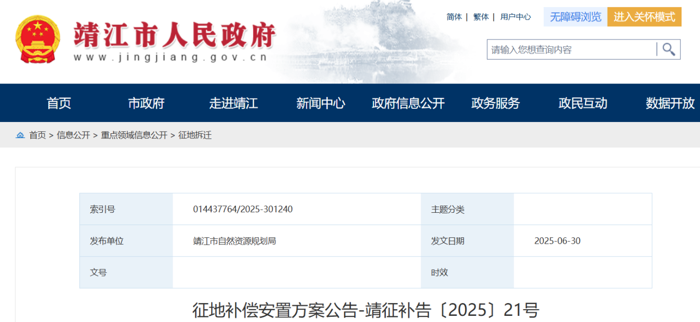Click the 索引号 label cell
The image size is (700, 322).
pos(126,209)
